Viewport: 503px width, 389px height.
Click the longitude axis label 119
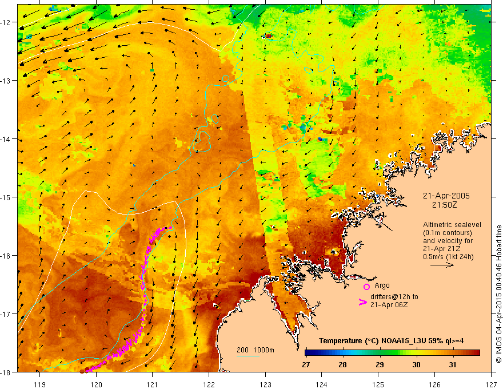pos(40,384)
